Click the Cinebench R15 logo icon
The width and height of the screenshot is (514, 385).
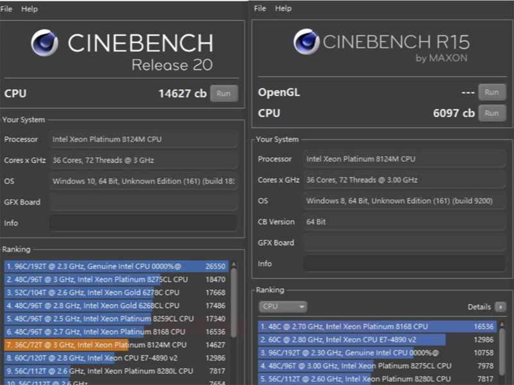coord(306,42)
